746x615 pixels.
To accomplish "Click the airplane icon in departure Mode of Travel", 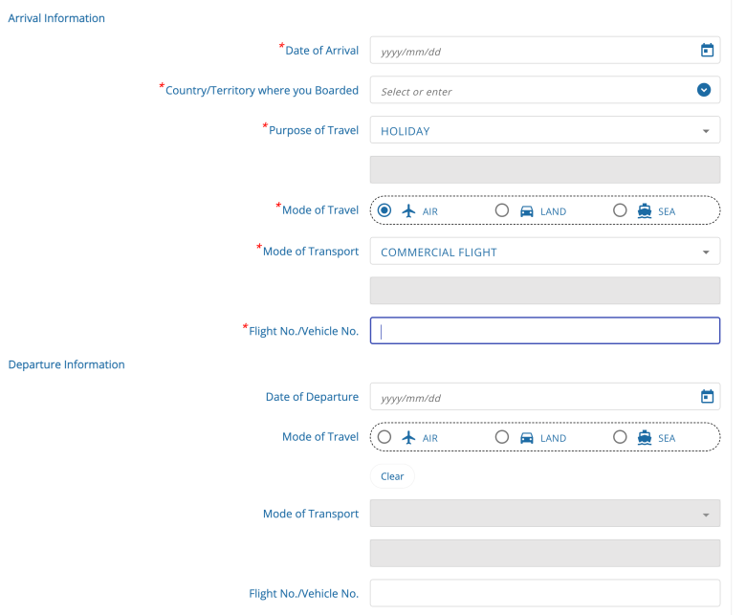I will [409, 437].
